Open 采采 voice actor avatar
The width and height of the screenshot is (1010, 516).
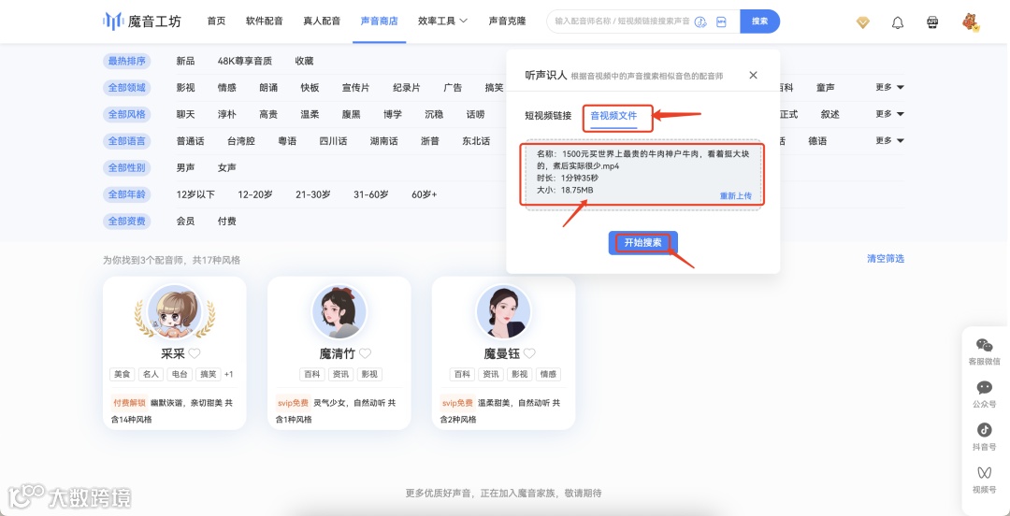(175, 312)
